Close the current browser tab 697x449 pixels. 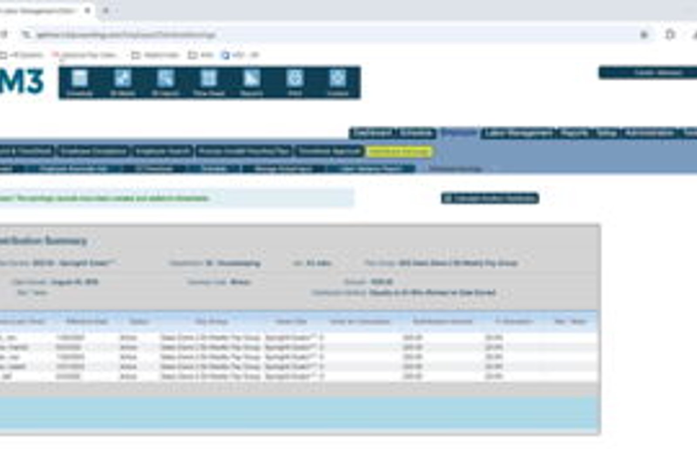[88, 10]
